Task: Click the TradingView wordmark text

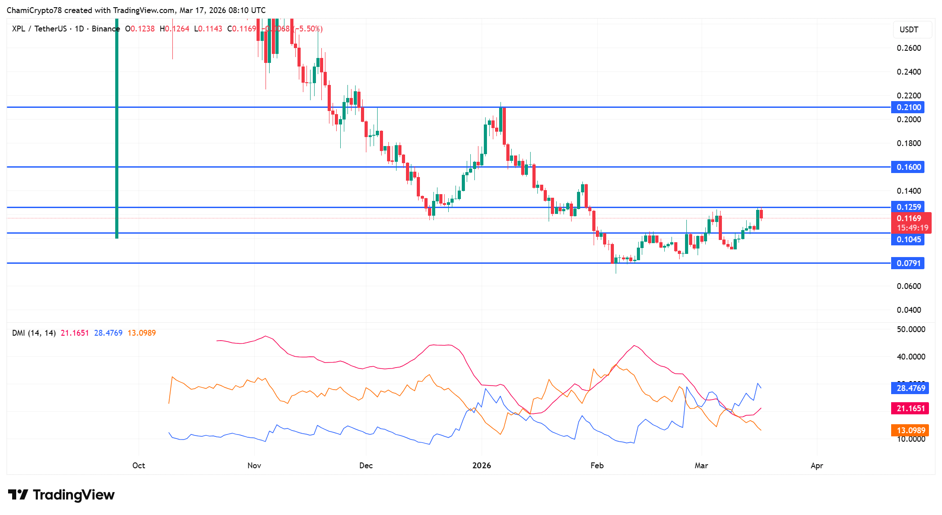Action: (x=74, y=495)
